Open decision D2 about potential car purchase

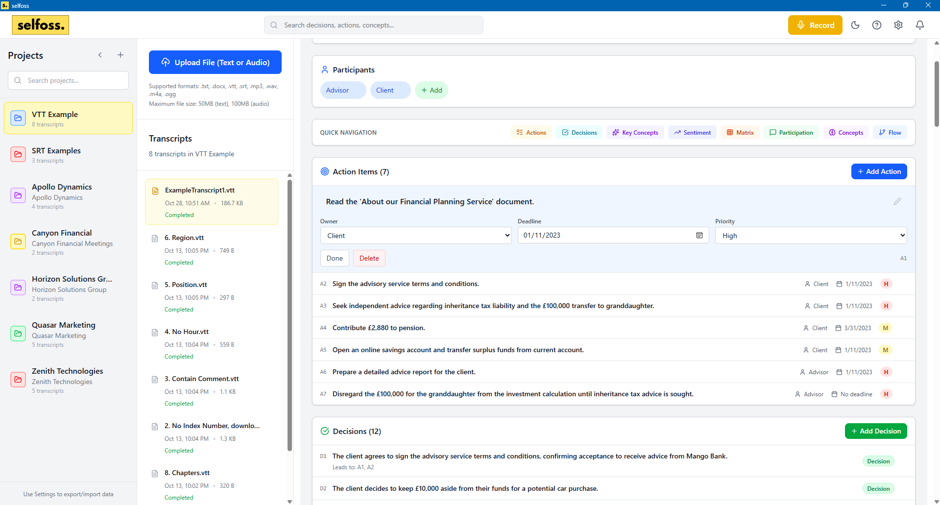pyautogui.click(x=613, y=488)
